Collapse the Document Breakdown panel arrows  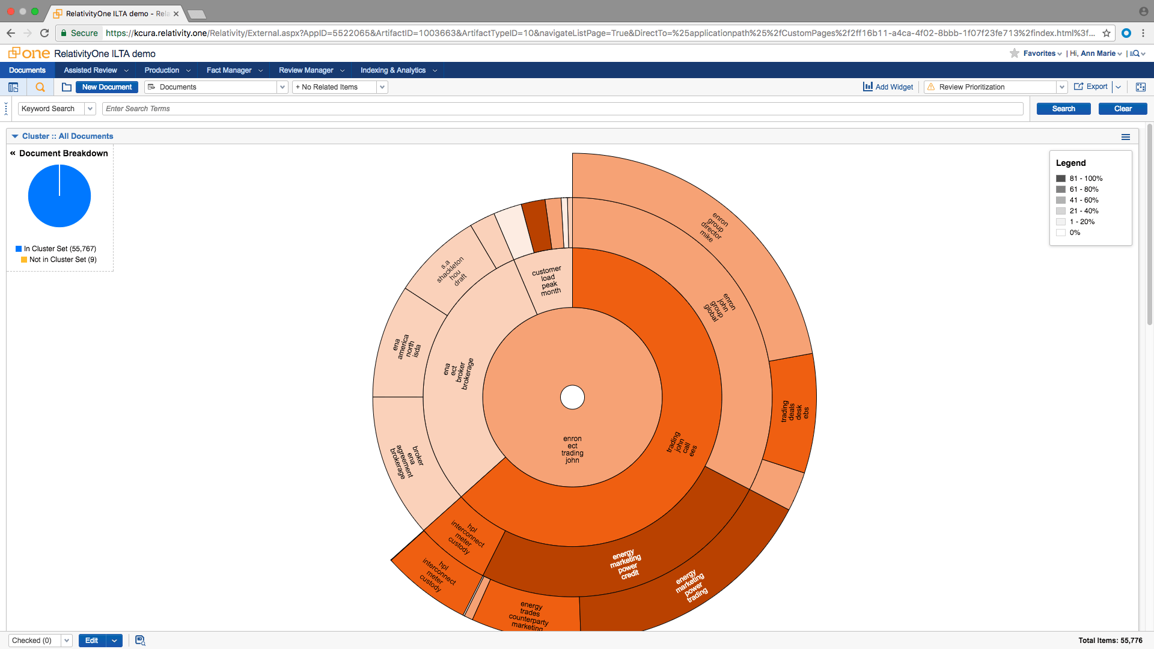click(13, 153)
